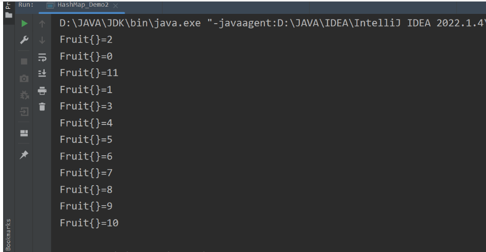This screenshot has width=486, height=252.
Task: Close the HashMap_Demo2 run tab
Action: (x=115, y=6)
